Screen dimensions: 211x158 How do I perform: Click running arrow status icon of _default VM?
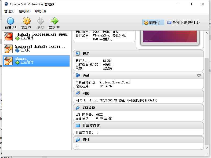[17, 38]
